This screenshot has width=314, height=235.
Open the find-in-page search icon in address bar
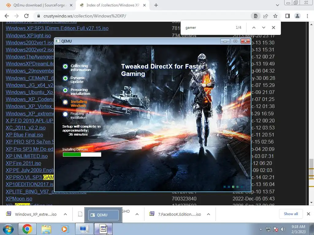(256, 16)
